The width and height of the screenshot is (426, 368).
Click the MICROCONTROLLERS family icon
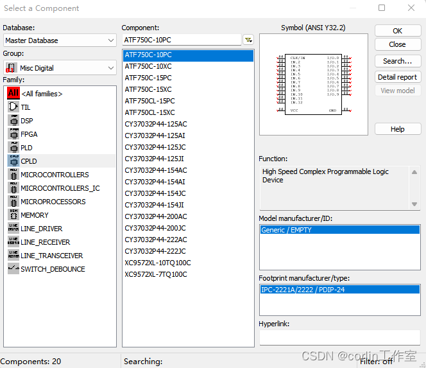point(13,175)
